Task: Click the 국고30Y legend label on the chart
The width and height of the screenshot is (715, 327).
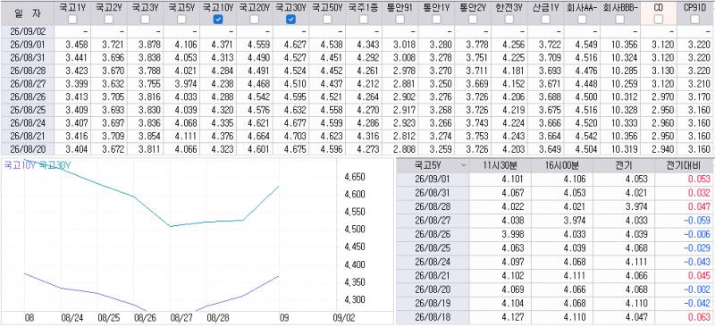Action: click(x=55, y=165)
